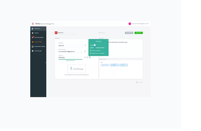
Task: Open the Benutzername dropdown arrow
Action: click(x=81, y=51)
